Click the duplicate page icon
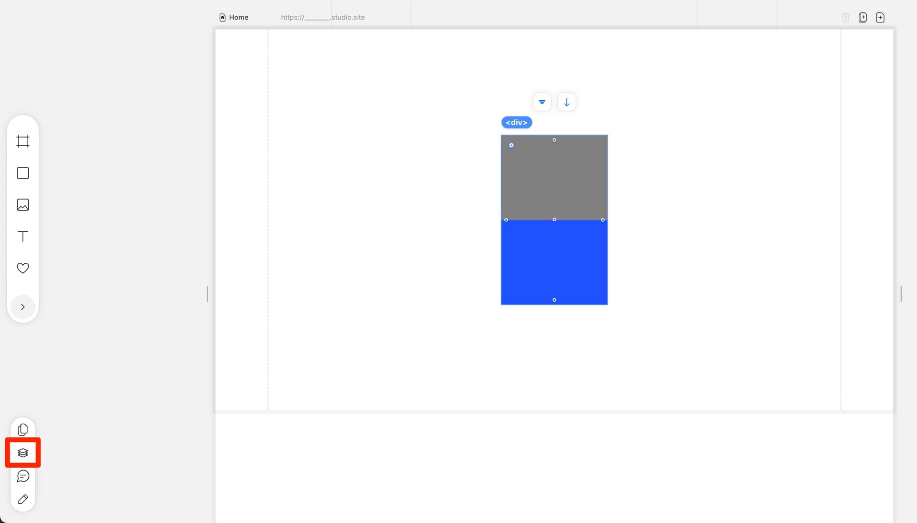Image resolution: width=917 pixels, height=523 pixels. pyautogui.click(x=863, y=17)
